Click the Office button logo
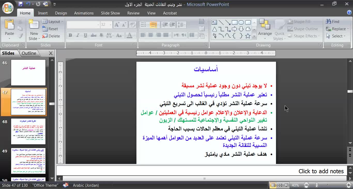353x189 pixels. click(x=8, y=8)
